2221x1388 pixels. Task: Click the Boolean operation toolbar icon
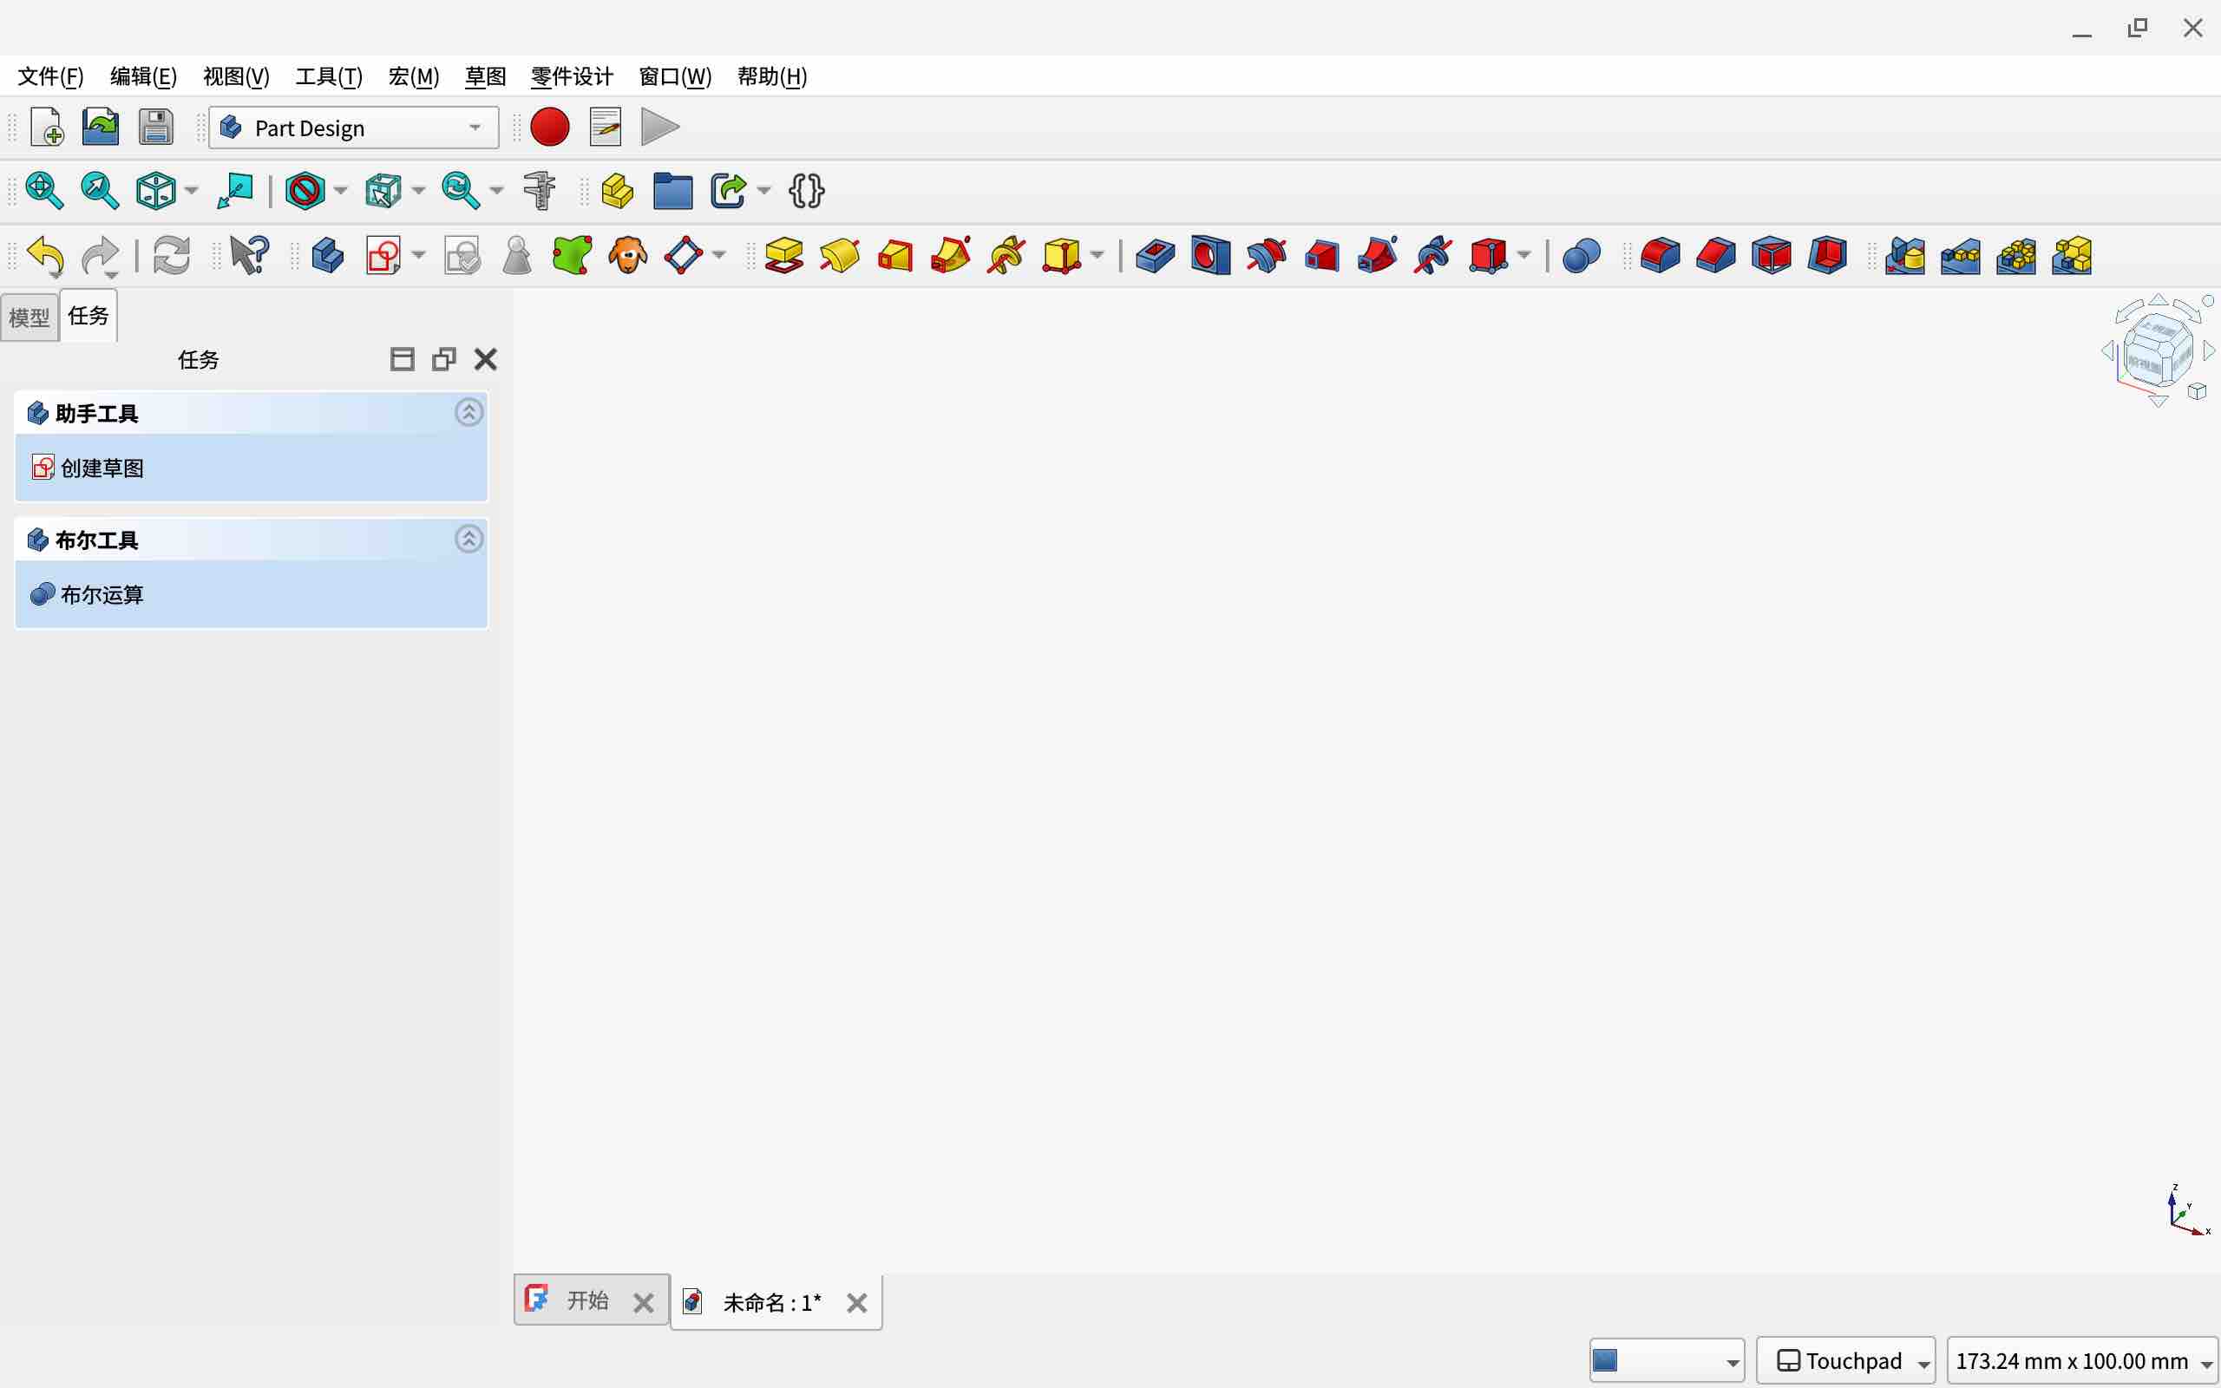pos(1582,255)
